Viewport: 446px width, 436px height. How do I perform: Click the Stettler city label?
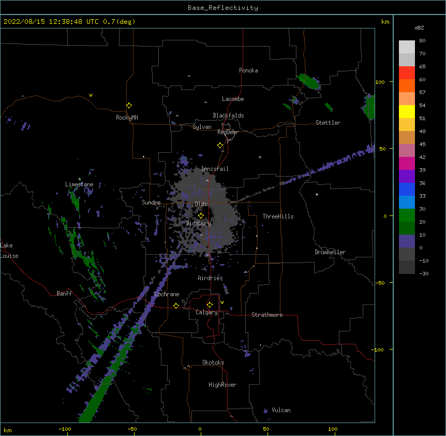click(x=328, y=123)
